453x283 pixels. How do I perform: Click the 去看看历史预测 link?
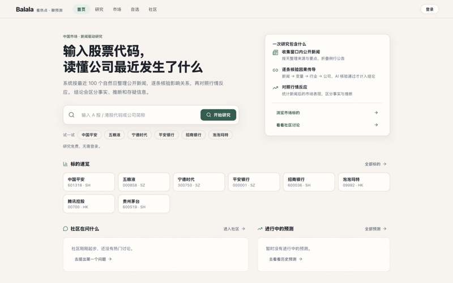tap(285, 259)
